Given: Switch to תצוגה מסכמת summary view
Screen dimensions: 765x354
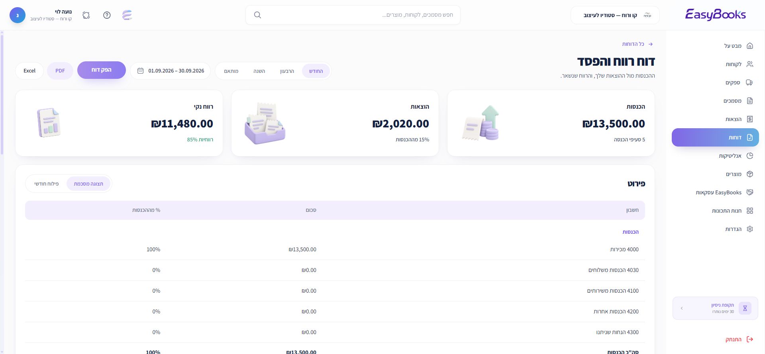Looking at the screenshot, I should pos(88,184).
